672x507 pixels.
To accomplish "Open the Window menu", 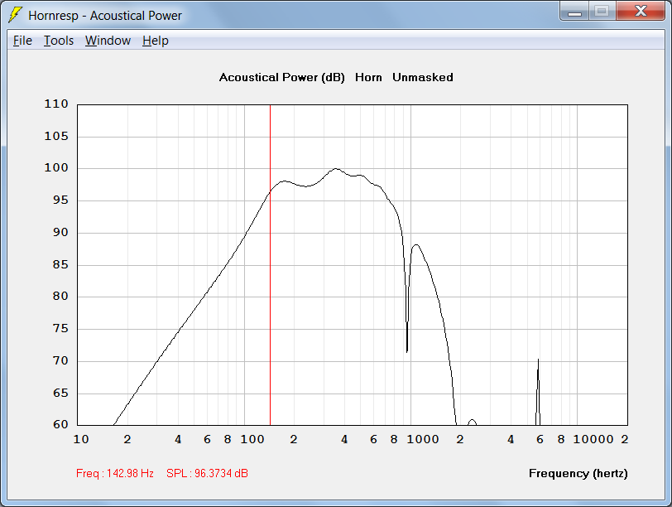I will point(108,41).
